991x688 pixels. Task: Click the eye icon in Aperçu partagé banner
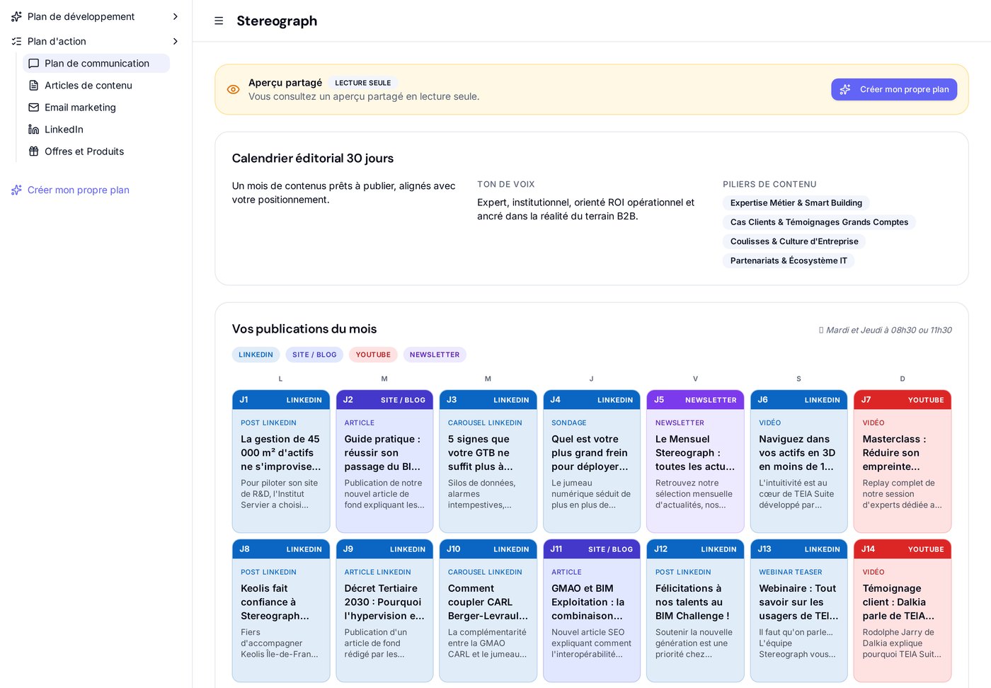pyautogui.click(x=233, y=90)
